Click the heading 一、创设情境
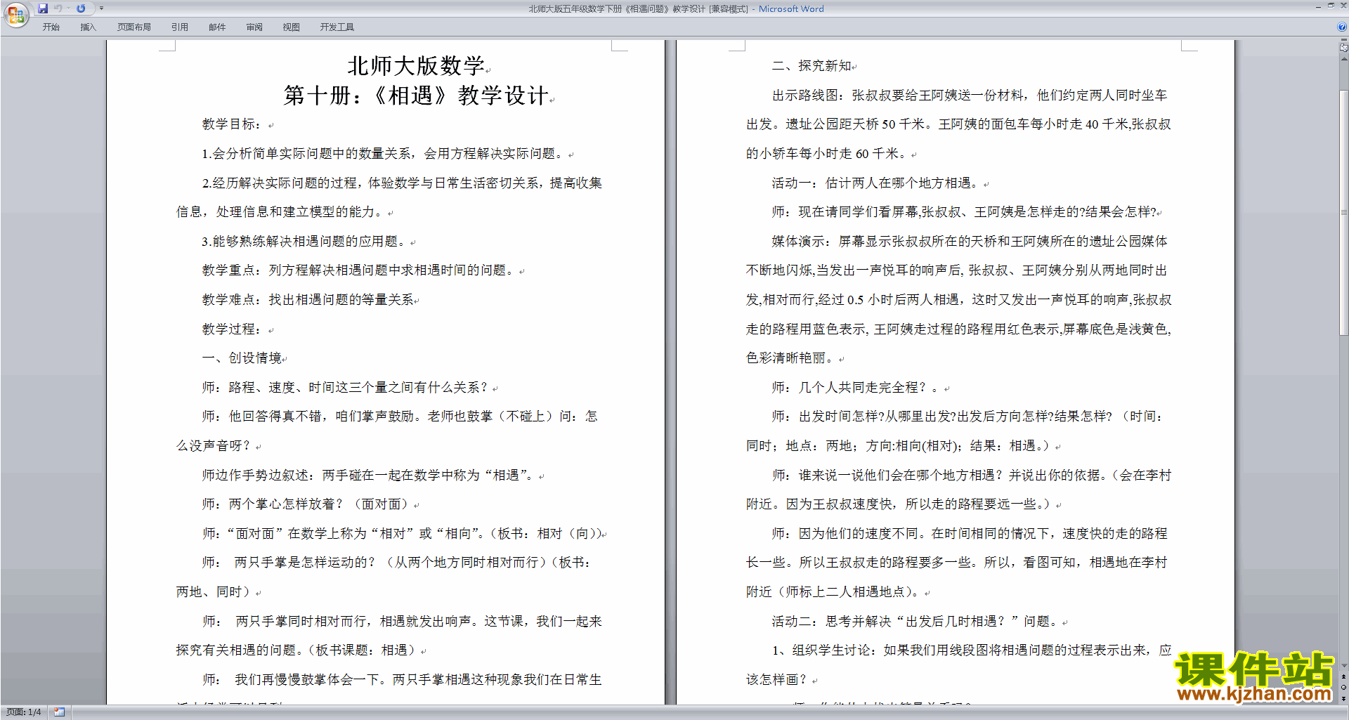This screenshot has width=1349, height=720. [x=242, y=358]
